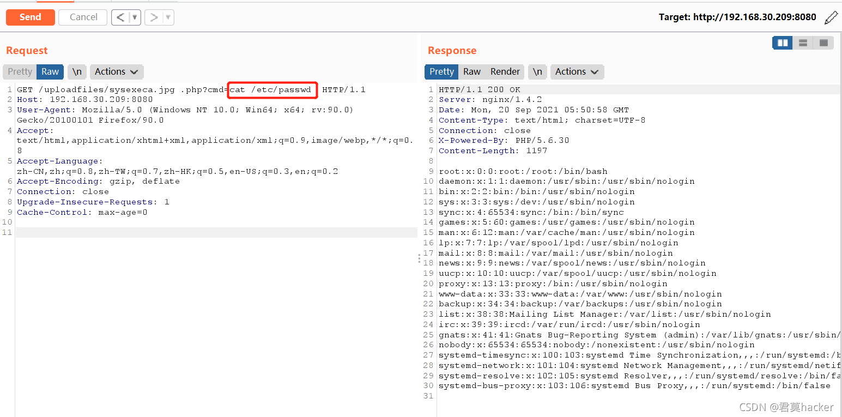
Task: Choose combined tabbed layout icon
Action: [x=823, y=43]
